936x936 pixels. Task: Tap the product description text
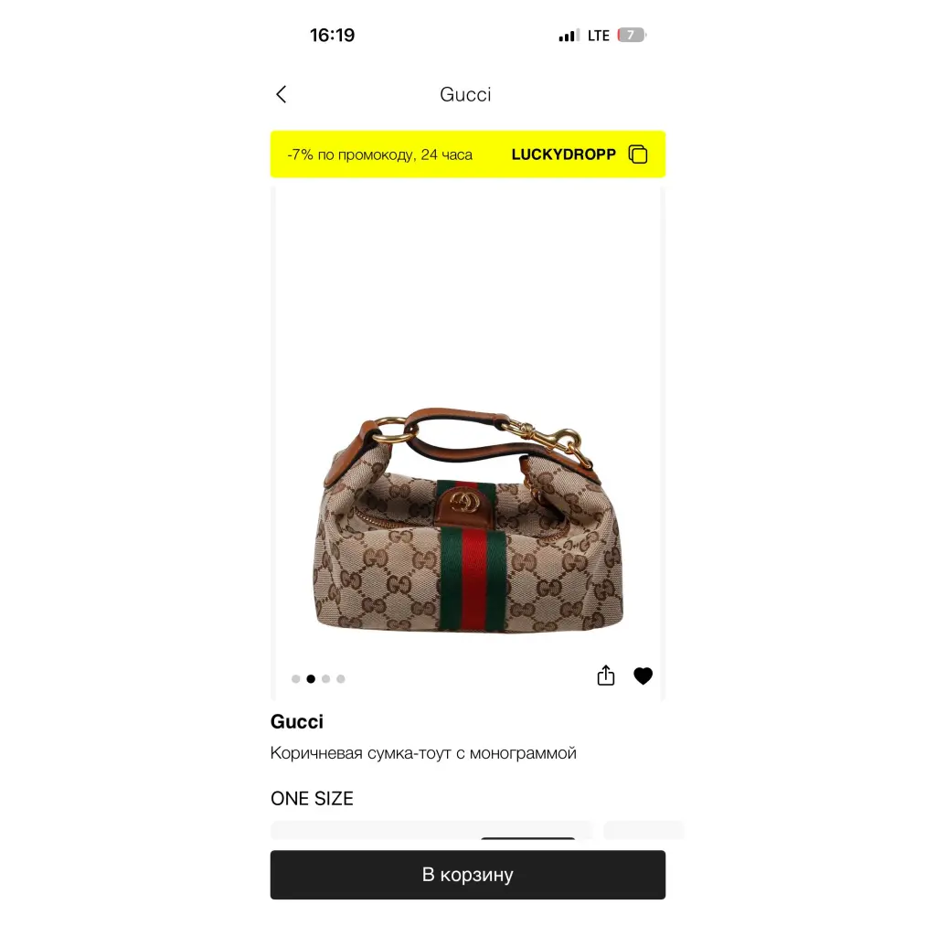coord(423,753)
